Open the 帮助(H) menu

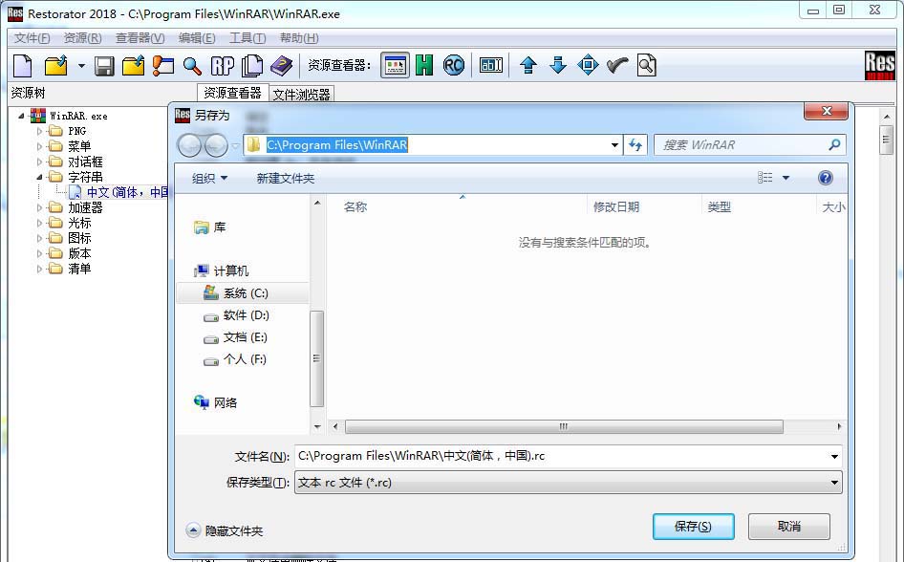[299, 38]
